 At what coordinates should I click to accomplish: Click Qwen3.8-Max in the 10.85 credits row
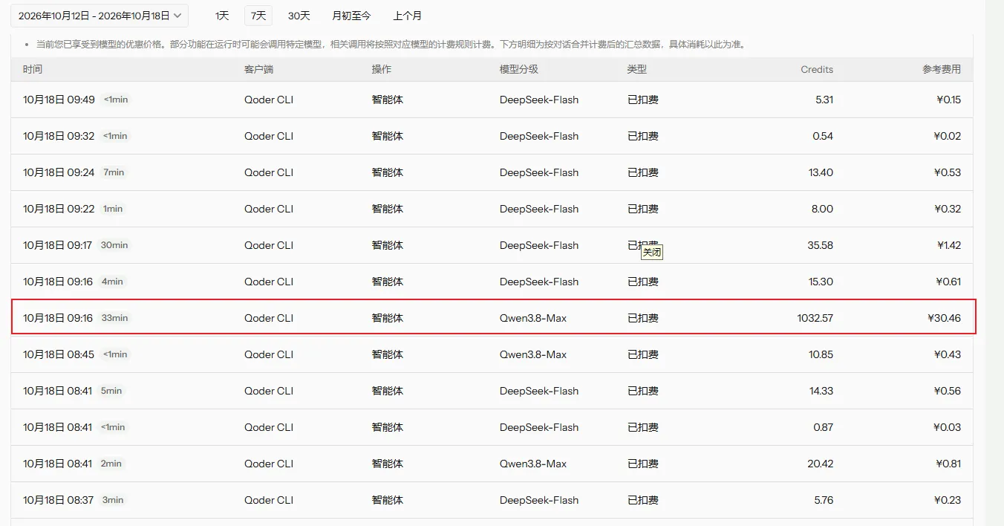[x=533, y=354]
